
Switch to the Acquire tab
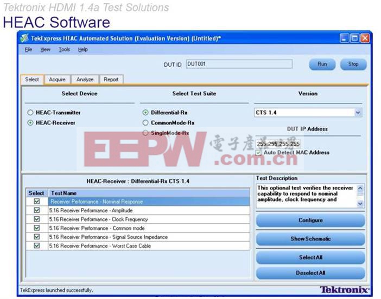point(58,80)
